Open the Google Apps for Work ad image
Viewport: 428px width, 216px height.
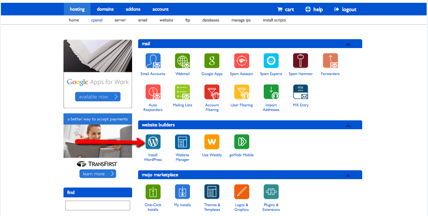click(98, 56)
